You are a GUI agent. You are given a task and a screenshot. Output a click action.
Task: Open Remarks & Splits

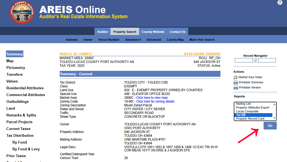point(21,115)
